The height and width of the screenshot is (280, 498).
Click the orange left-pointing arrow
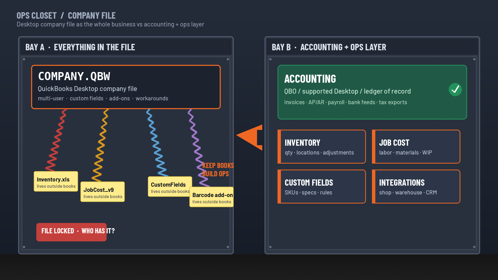point(249,137)
